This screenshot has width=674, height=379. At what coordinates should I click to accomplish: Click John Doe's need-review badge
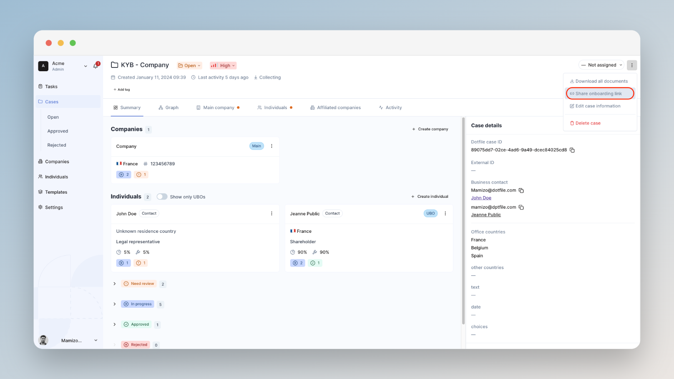click(x=141, y=263)
